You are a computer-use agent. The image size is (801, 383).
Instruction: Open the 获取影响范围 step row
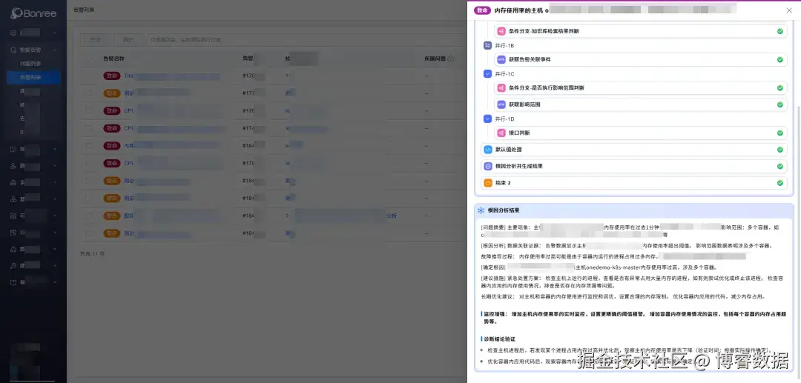pyautogui.click(x=641, y=104)
